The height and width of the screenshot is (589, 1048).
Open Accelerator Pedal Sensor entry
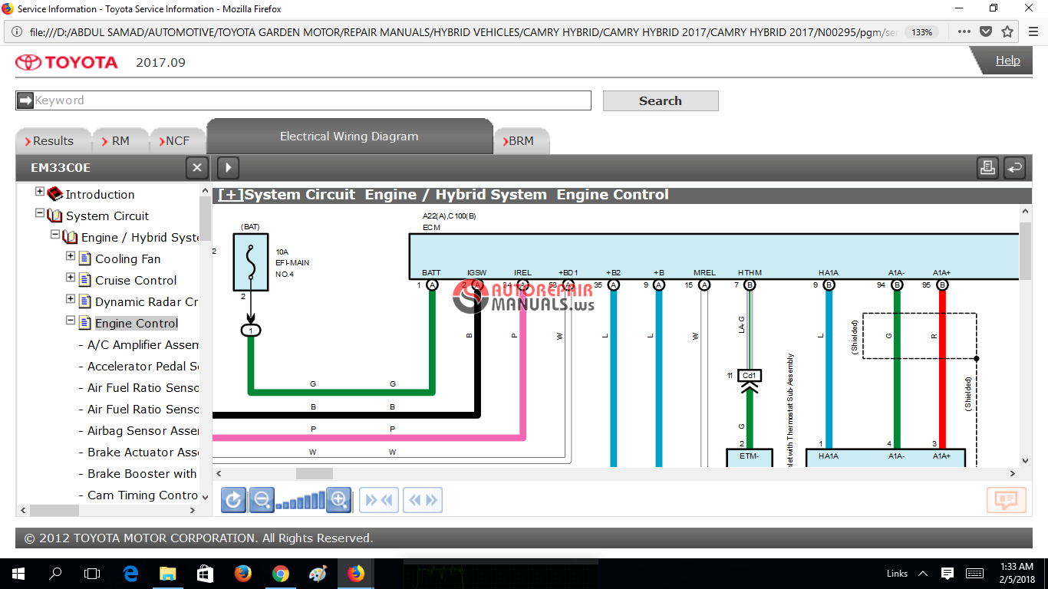pos(143,367)
